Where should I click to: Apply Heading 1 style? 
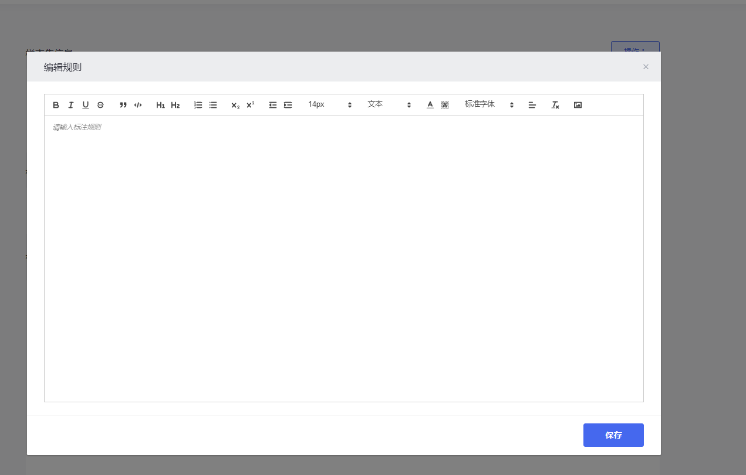click(160, 105)
